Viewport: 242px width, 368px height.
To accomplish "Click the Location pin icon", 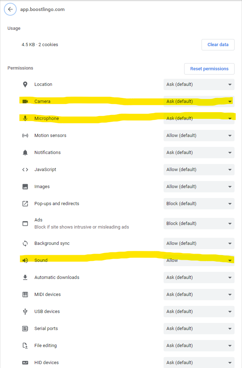I will 25,84.
